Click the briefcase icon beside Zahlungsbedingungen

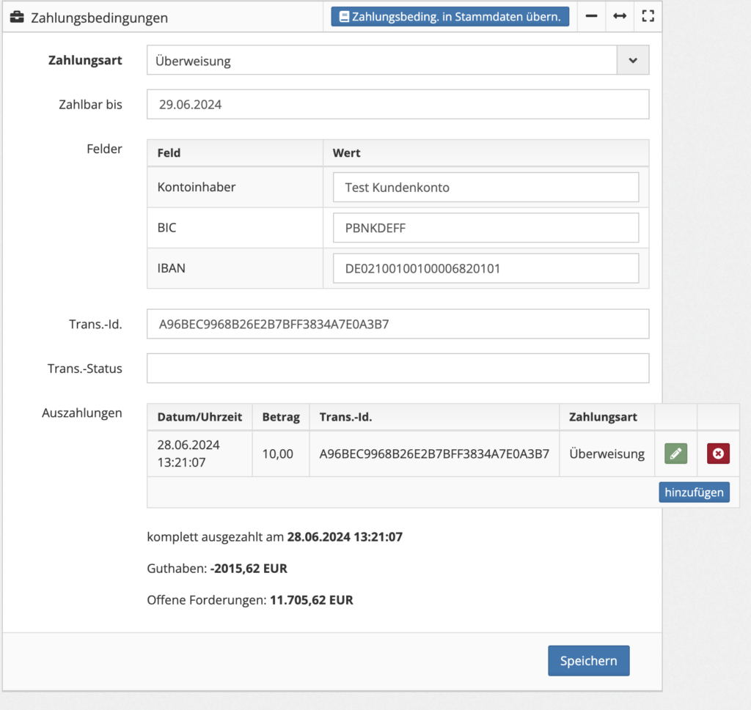pyautogui.click(x=17, y=18)
